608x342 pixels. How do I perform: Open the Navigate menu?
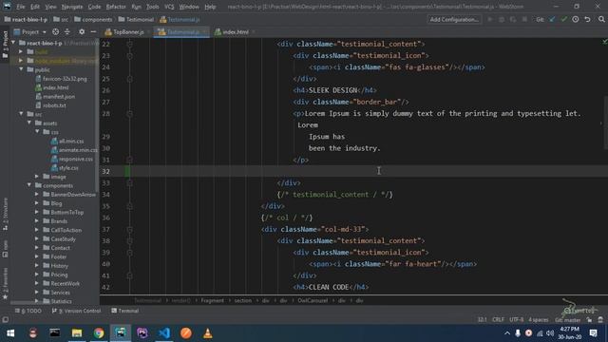pyautogui.click(x=72, y=7)
